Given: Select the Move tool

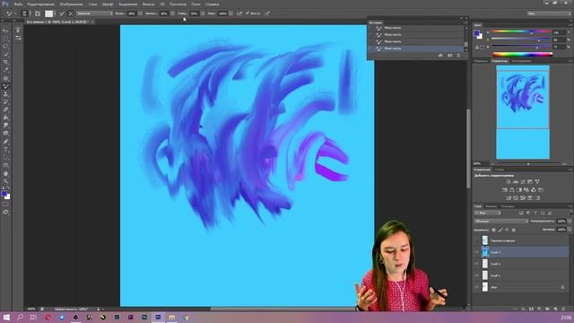Looking at the screenshot, I should tap(5, 31).
